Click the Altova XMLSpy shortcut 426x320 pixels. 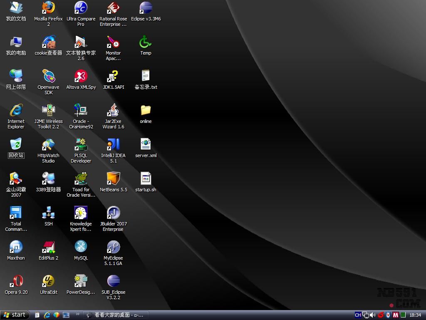[81, 76]
